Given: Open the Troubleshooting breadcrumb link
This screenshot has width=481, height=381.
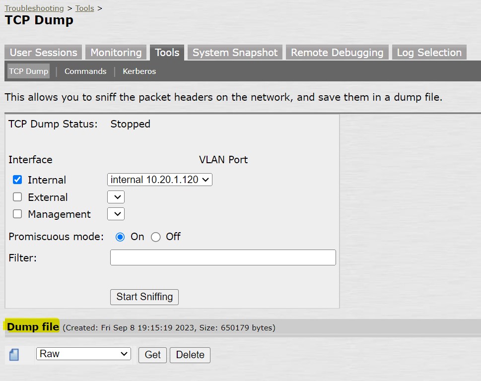Looking at the screenshot, I should tap(34, 8).
